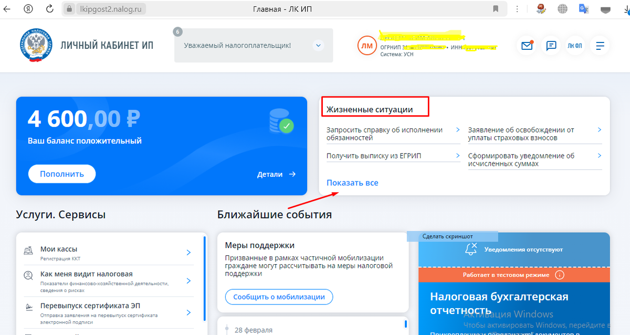The image size is (630, 335).
Task: Click the Меры поддержки card title
Action: click(x=260, y=245)
